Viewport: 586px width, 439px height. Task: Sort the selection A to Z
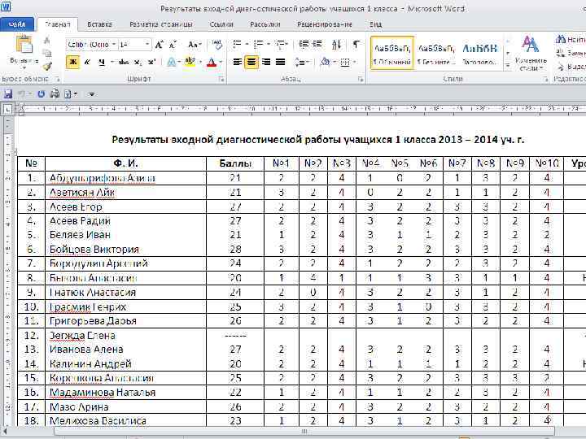click(336, 45)
